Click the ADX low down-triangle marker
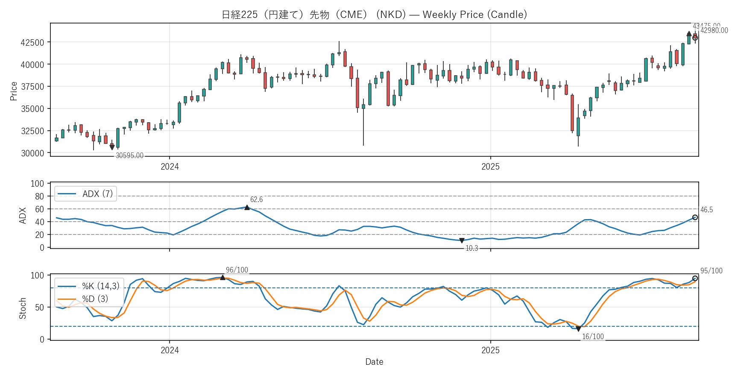This screenshot has height=375, width=738. pyautogui.click(x=462, y=241)
